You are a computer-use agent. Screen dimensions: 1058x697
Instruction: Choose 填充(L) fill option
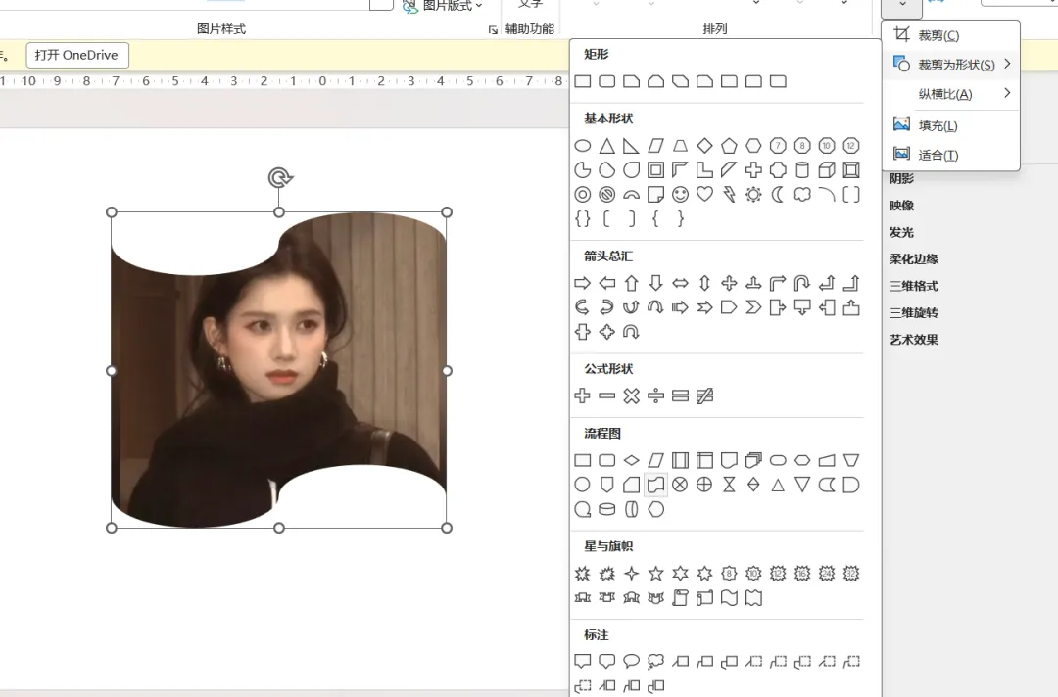pyautogui.click(x=950, y=125)
